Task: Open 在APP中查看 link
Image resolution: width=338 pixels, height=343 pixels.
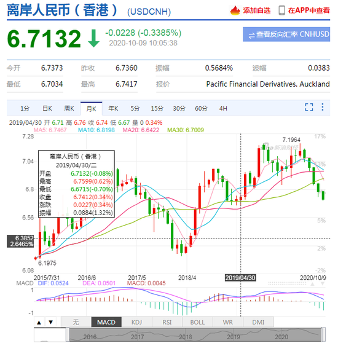Action: click(309, 10)
